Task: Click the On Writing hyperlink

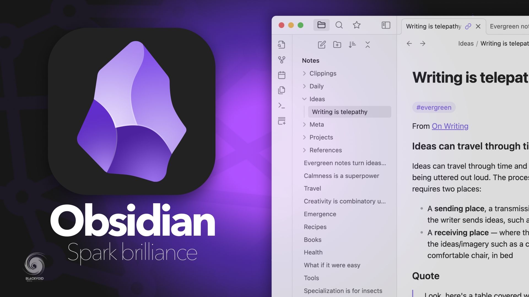Action: click(x=450, y=126)
